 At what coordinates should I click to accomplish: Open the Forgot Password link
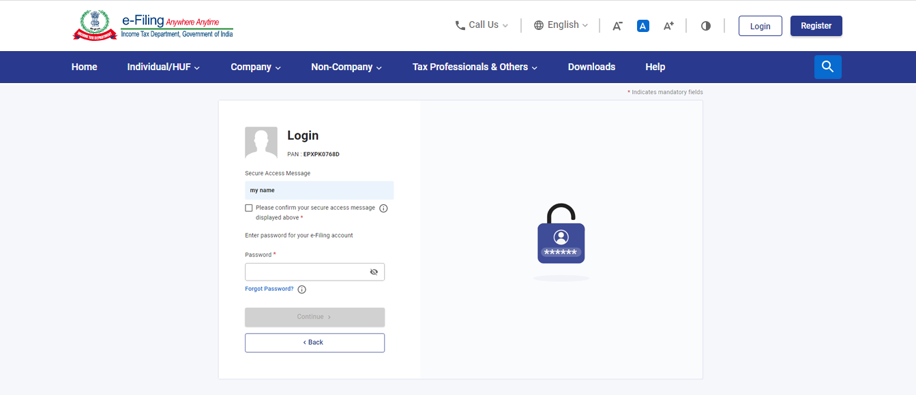[268, 289]
